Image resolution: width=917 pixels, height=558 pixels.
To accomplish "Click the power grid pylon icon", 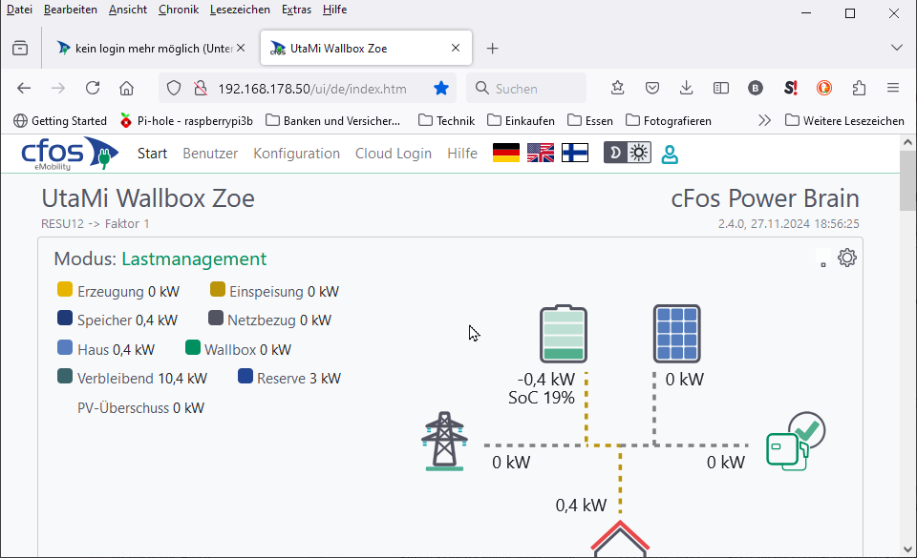I will click(x=444, y=442).
